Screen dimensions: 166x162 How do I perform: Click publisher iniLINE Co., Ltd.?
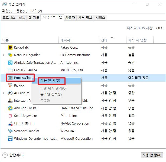72,70
